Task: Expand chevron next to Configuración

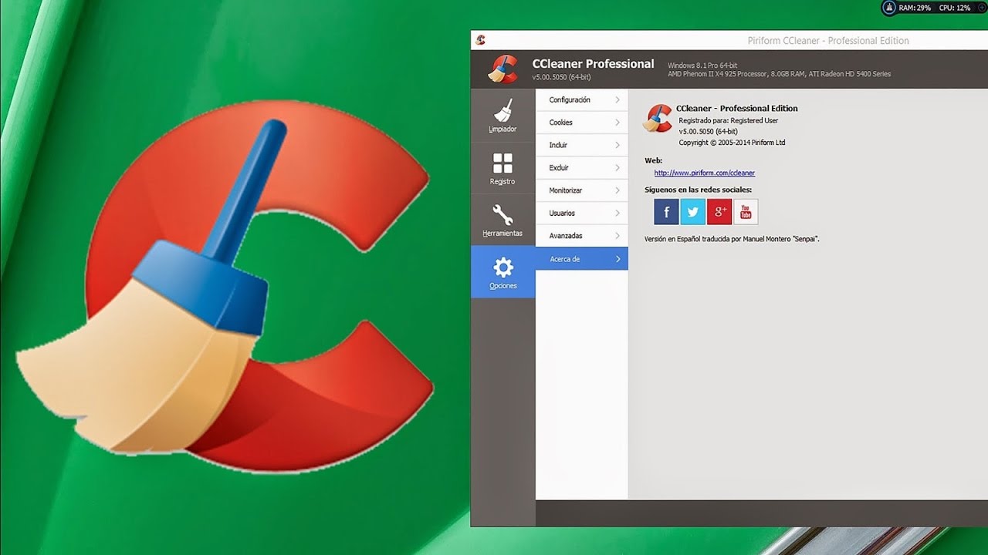Action: tap(617, 99)
